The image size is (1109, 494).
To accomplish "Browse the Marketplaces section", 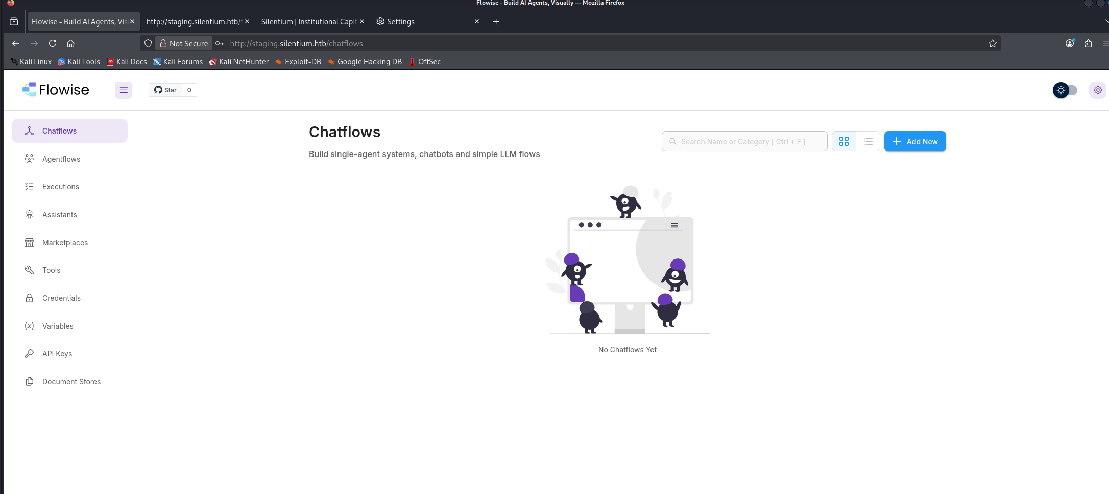I will point(69,243).
